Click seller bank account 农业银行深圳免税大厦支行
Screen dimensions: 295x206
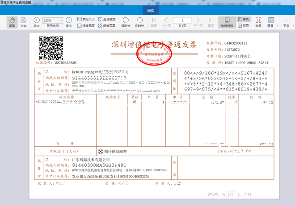point(111,177)
